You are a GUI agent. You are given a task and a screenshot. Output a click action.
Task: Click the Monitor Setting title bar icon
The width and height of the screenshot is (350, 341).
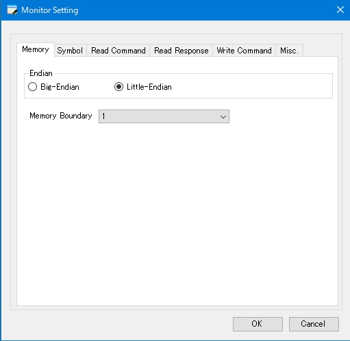click(12, 10)
